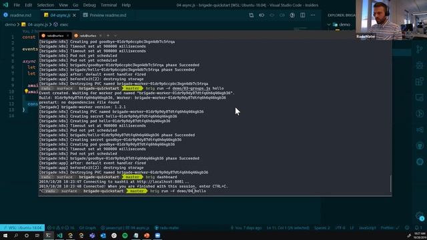427x240 pixels.
Task: Click the compare changes editor icon
Action: click(x=251, y=15)
